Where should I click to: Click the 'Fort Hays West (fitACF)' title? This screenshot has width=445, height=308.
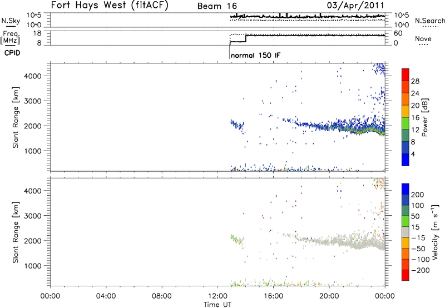coord(110,5)
